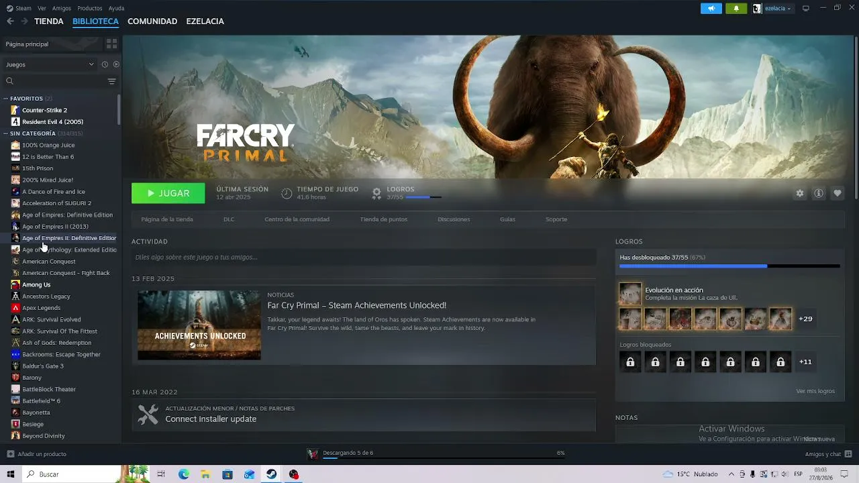
Task: Open the blue announcements megaphone button
Action: [x=711, y=8]
